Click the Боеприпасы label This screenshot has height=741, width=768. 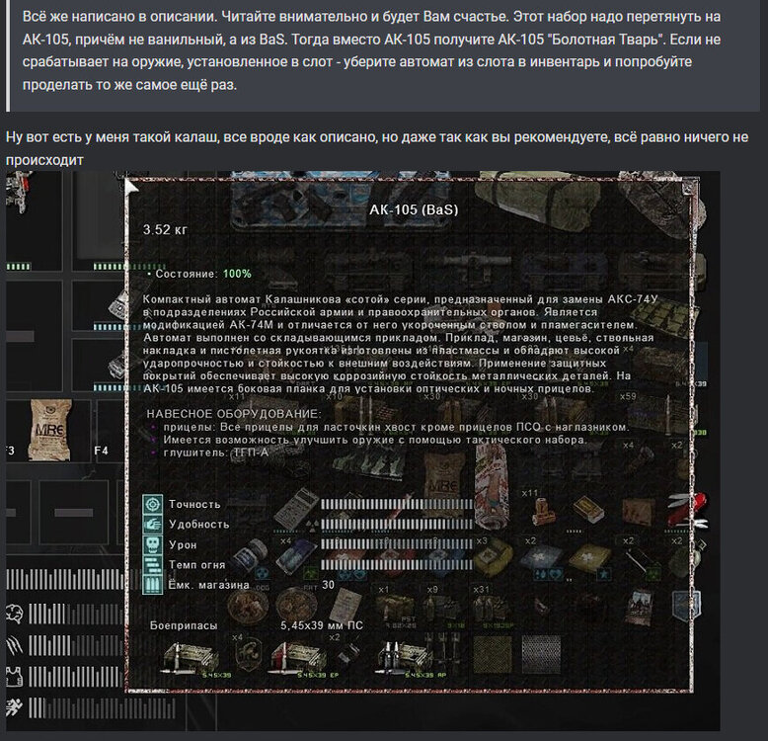pyautogui.click(x=184, y=625)
